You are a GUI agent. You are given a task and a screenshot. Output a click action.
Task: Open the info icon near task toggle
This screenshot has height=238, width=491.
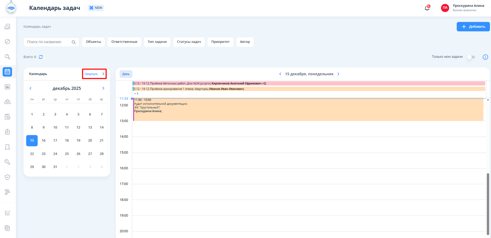tap(485, 57)
